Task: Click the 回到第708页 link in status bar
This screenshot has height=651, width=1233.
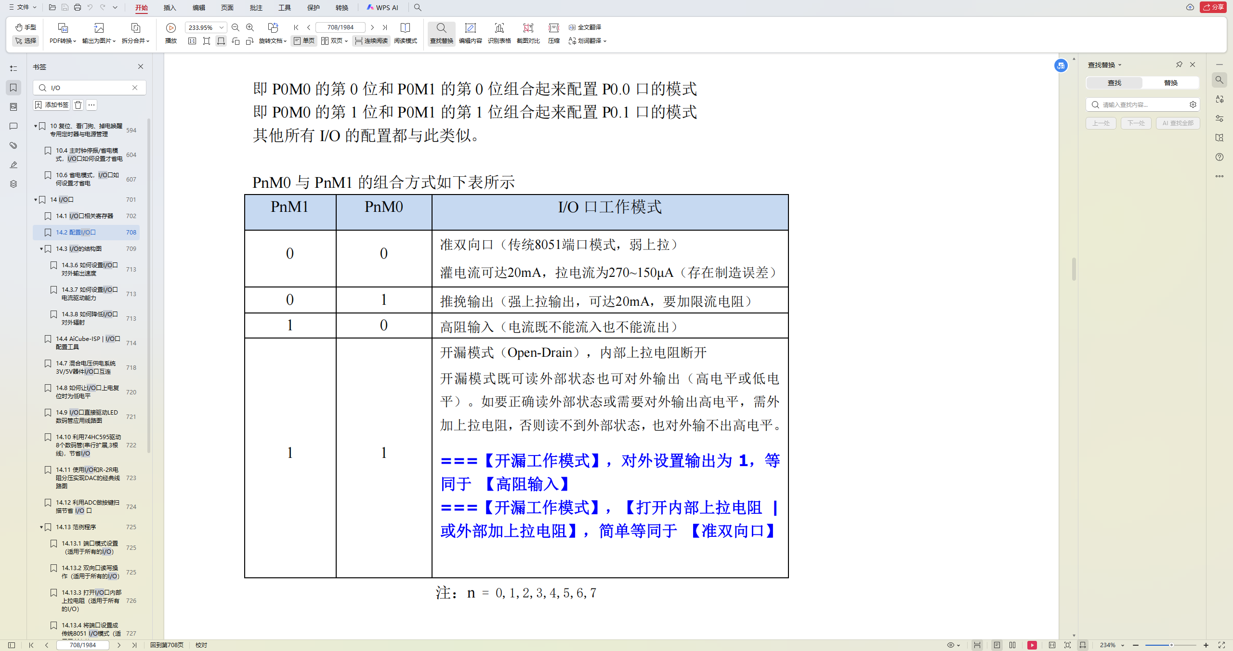Action: click(x=166, y=645)
